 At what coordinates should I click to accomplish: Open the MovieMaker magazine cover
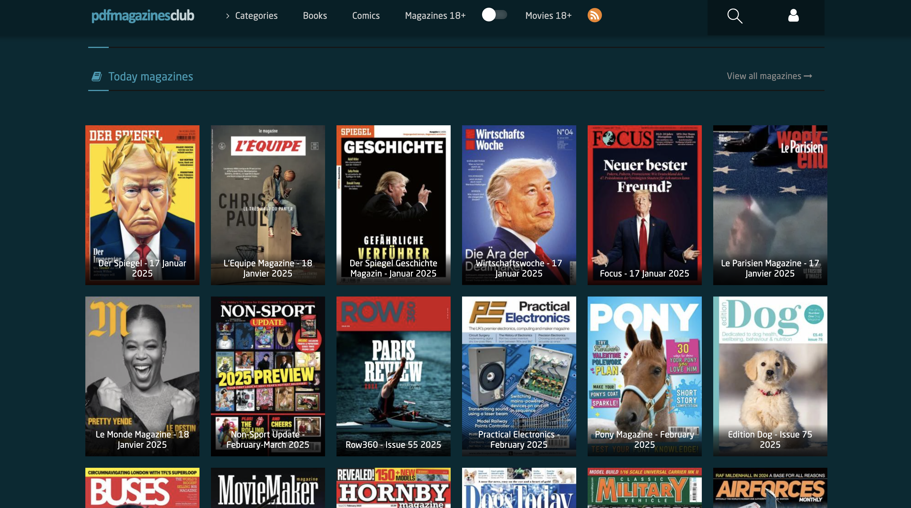tap(268, 488)
